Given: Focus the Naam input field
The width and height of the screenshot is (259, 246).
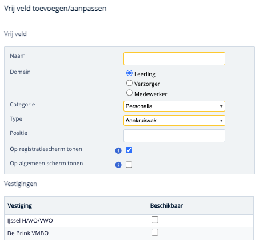Looking at the screenshot, I should tap(174, 59).
